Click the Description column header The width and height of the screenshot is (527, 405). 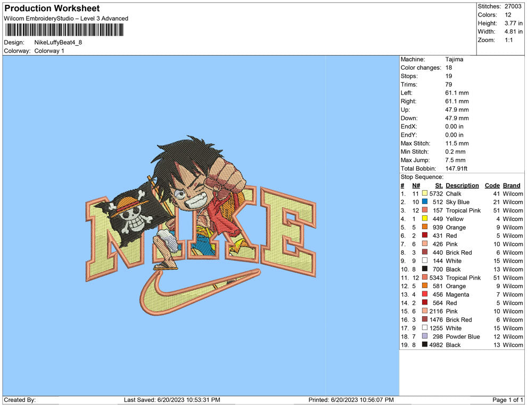[462, 185]
